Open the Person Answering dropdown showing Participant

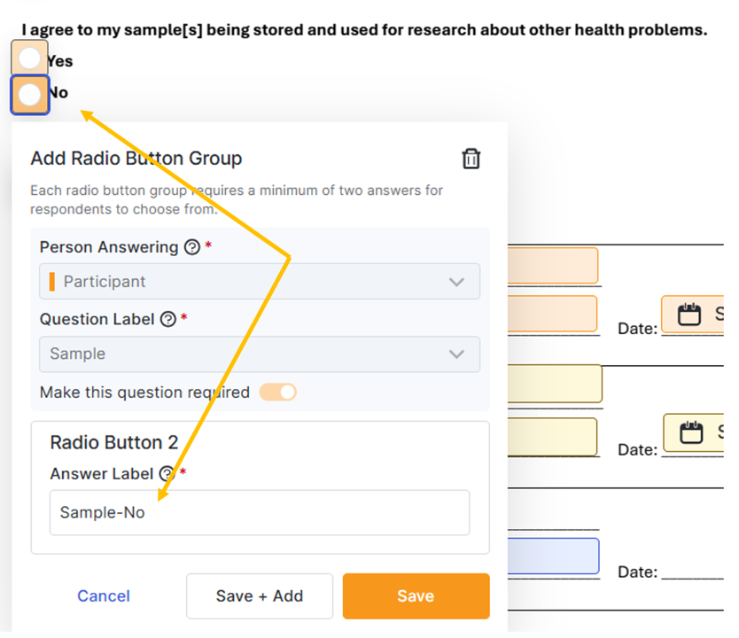click(260, 282)
